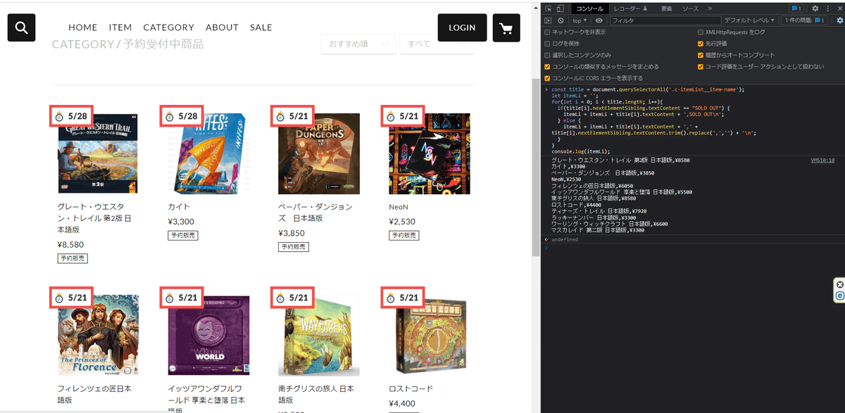
Task: Open the NeoN box art thumbnail
Action: click(x=430, y=153)
